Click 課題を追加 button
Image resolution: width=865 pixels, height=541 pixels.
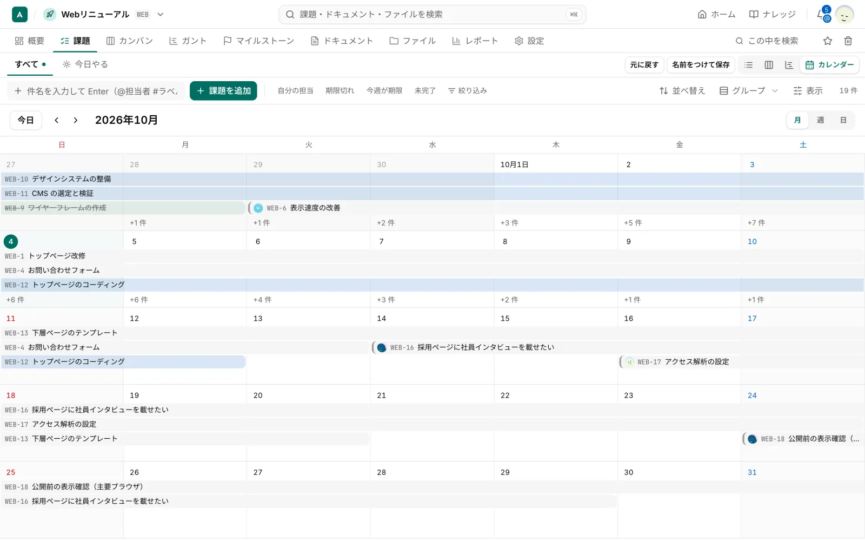223,91
